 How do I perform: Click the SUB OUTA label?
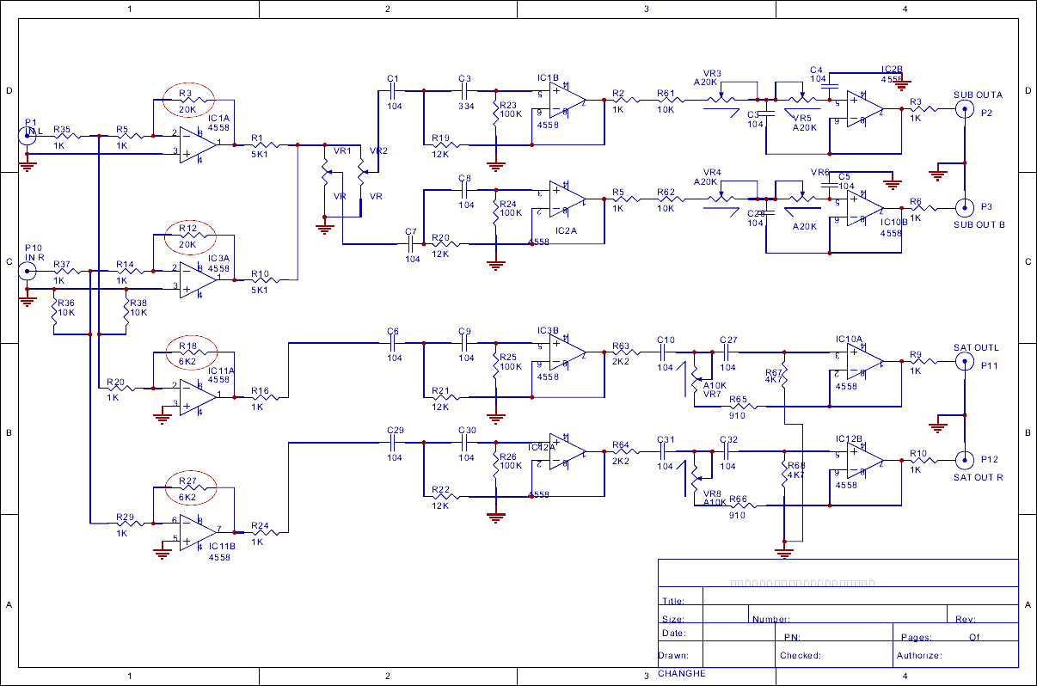pos(978,95)
